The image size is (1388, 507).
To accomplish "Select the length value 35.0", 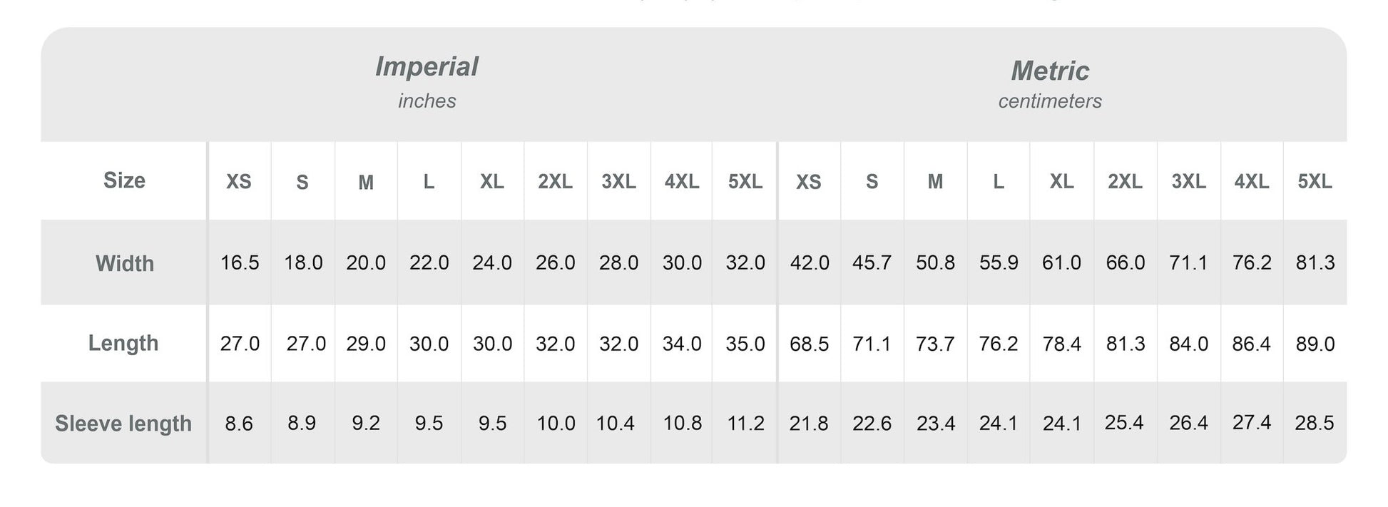I will click(745, 344).
